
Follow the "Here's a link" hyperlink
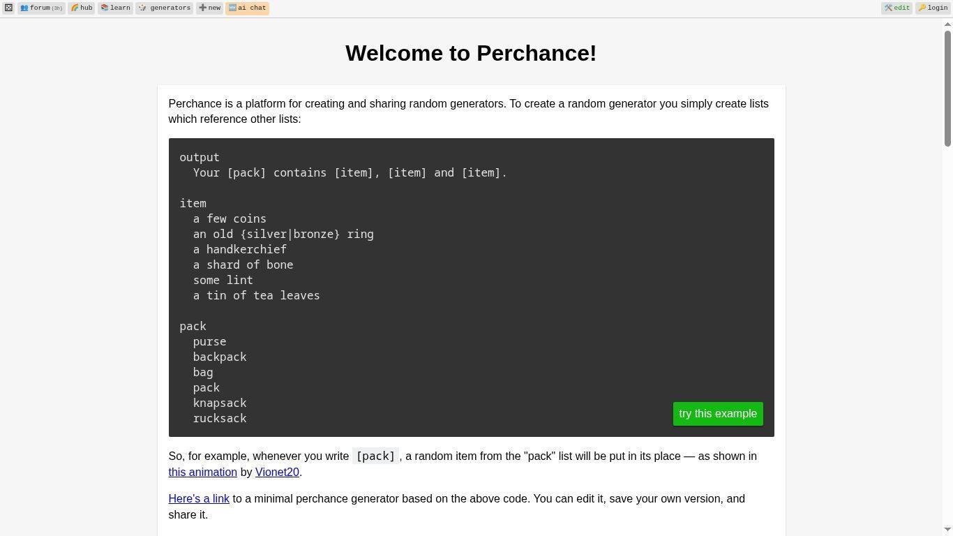pos(199,499)
